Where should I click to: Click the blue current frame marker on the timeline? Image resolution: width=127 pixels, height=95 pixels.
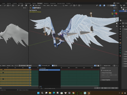[30, 68]
